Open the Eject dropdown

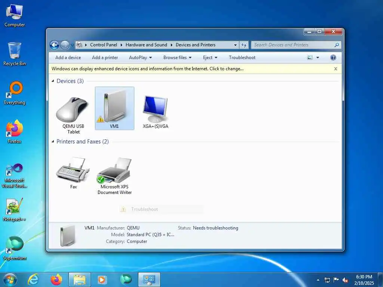pyautogui.click(x=210, y=58)
